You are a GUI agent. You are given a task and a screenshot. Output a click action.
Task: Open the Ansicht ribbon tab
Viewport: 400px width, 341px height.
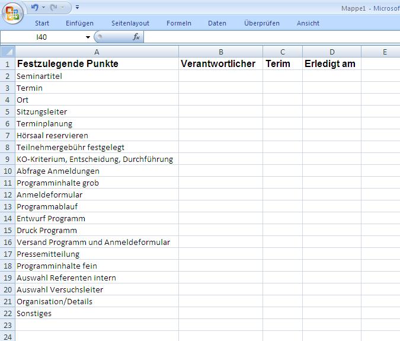pos(308,23)
